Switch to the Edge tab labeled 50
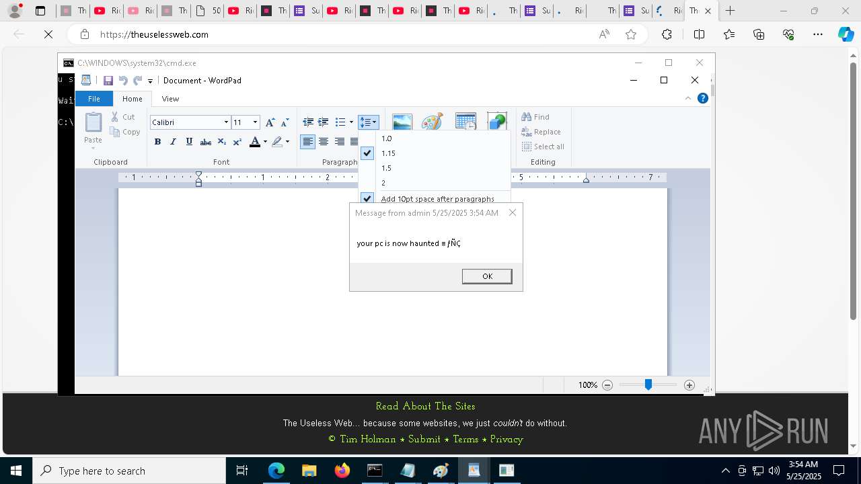 pyautogui.click(x=208, y=11)
